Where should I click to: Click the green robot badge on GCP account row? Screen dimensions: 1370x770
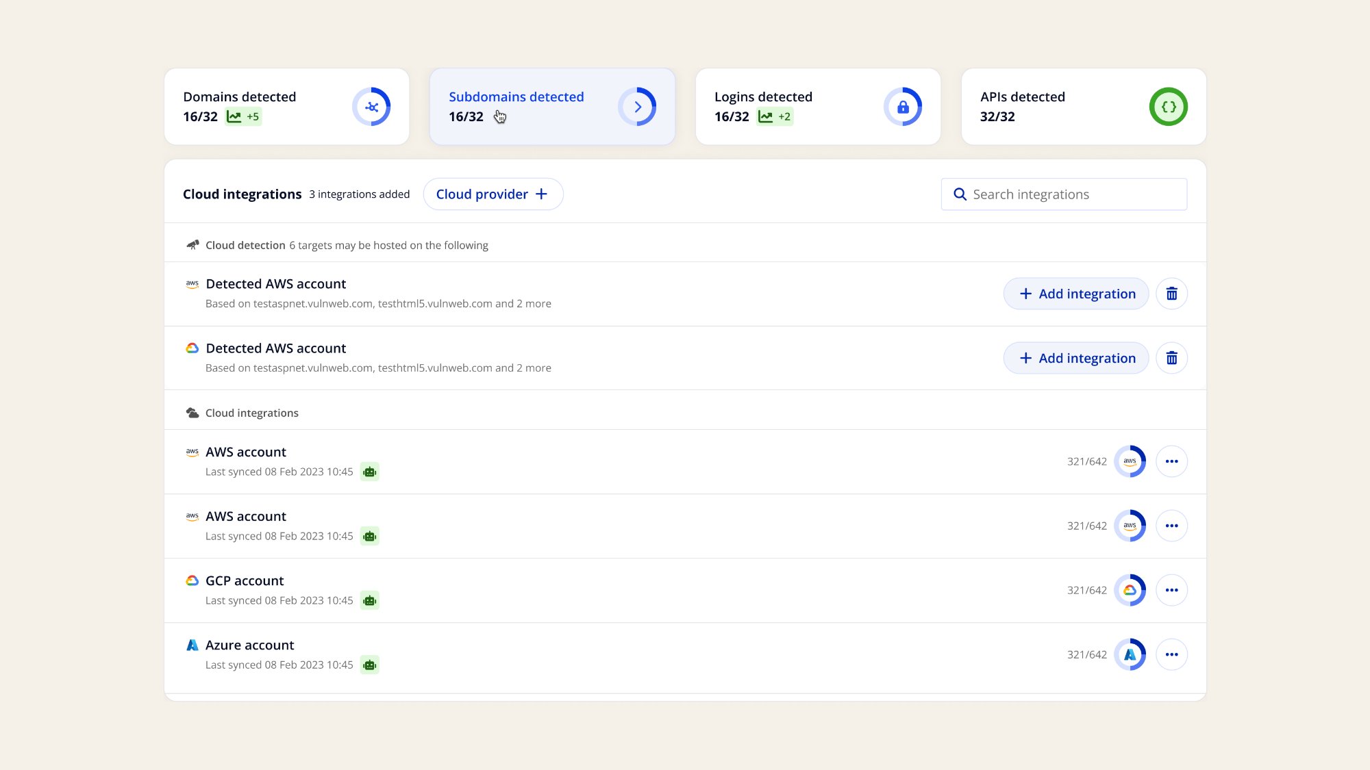370,600
